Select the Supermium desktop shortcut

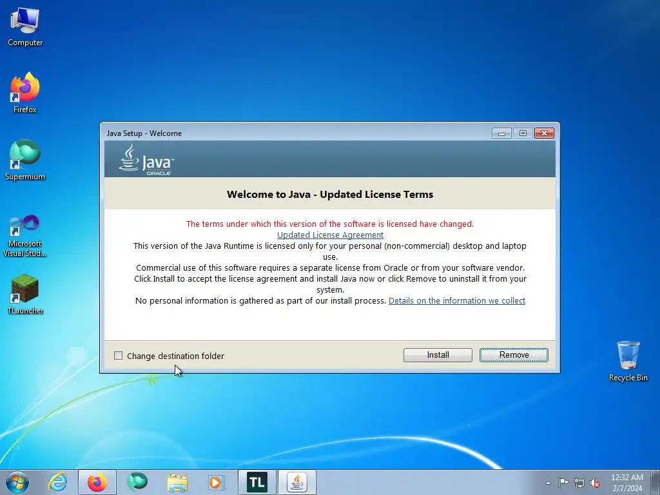click(25, 160)
